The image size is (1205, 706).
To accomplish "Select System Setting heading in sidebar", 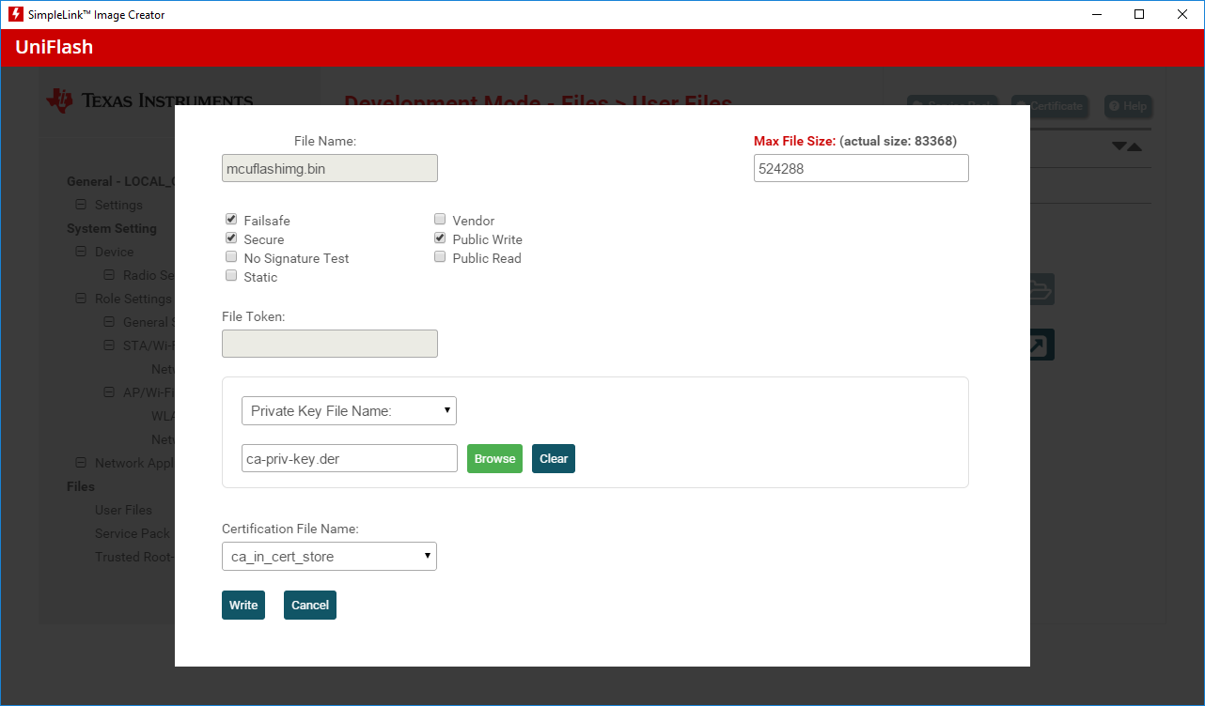I will click(112, 228).
